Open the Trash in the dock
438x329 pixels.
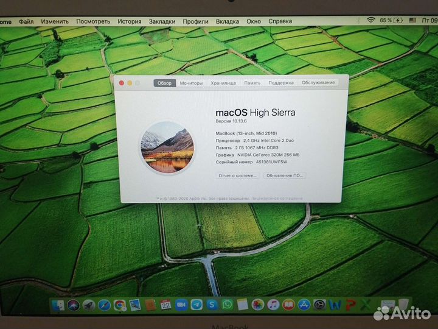point(403,305)
